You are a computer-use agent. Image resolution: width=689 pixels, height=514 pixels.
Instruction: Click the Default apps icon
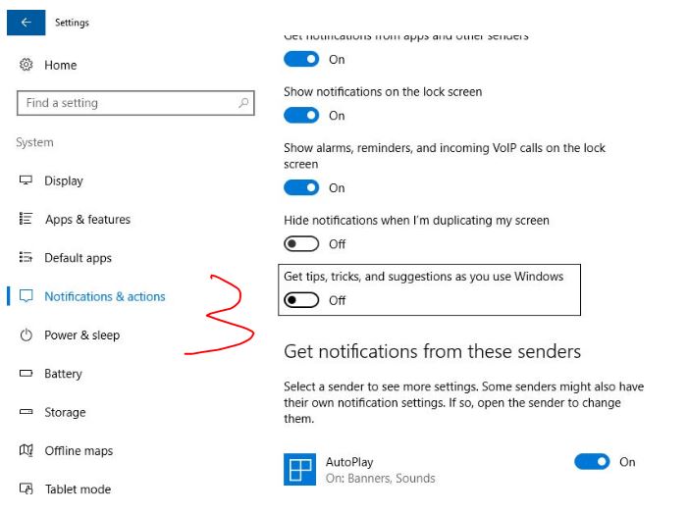(26, 257)
